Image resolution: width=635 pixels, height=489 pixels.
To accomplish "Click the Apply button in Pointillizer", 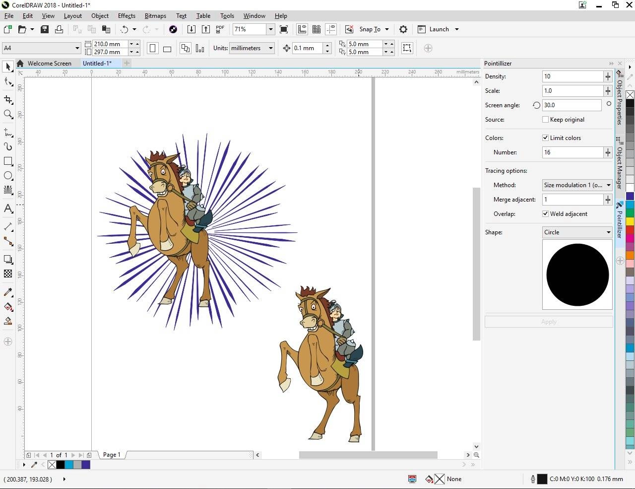I will 549,322.
